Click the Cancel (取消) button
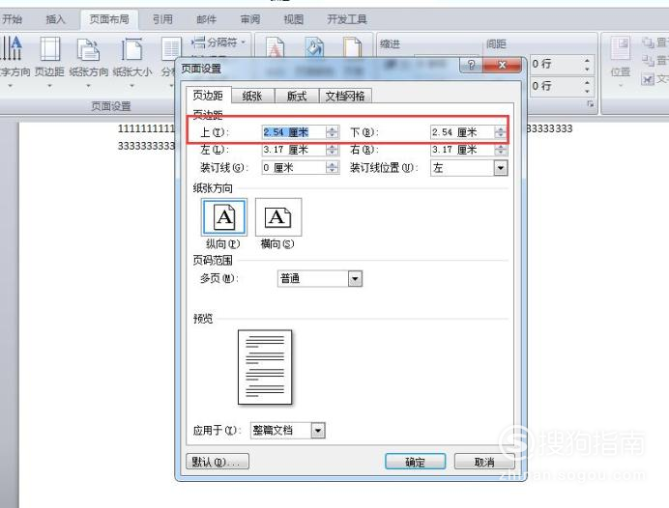Screen dimensions: 669x508 [484, 462]
